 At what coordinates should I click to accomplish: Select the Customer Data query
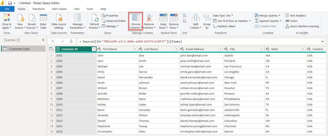[x=23, y=49]
